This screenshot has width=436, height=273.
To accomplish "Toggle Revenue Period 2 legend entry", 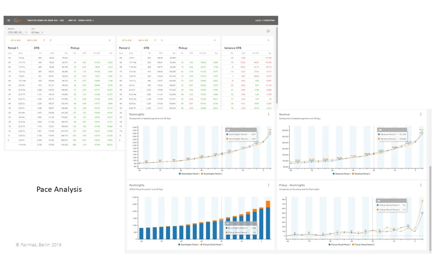I will click(361, 174).
